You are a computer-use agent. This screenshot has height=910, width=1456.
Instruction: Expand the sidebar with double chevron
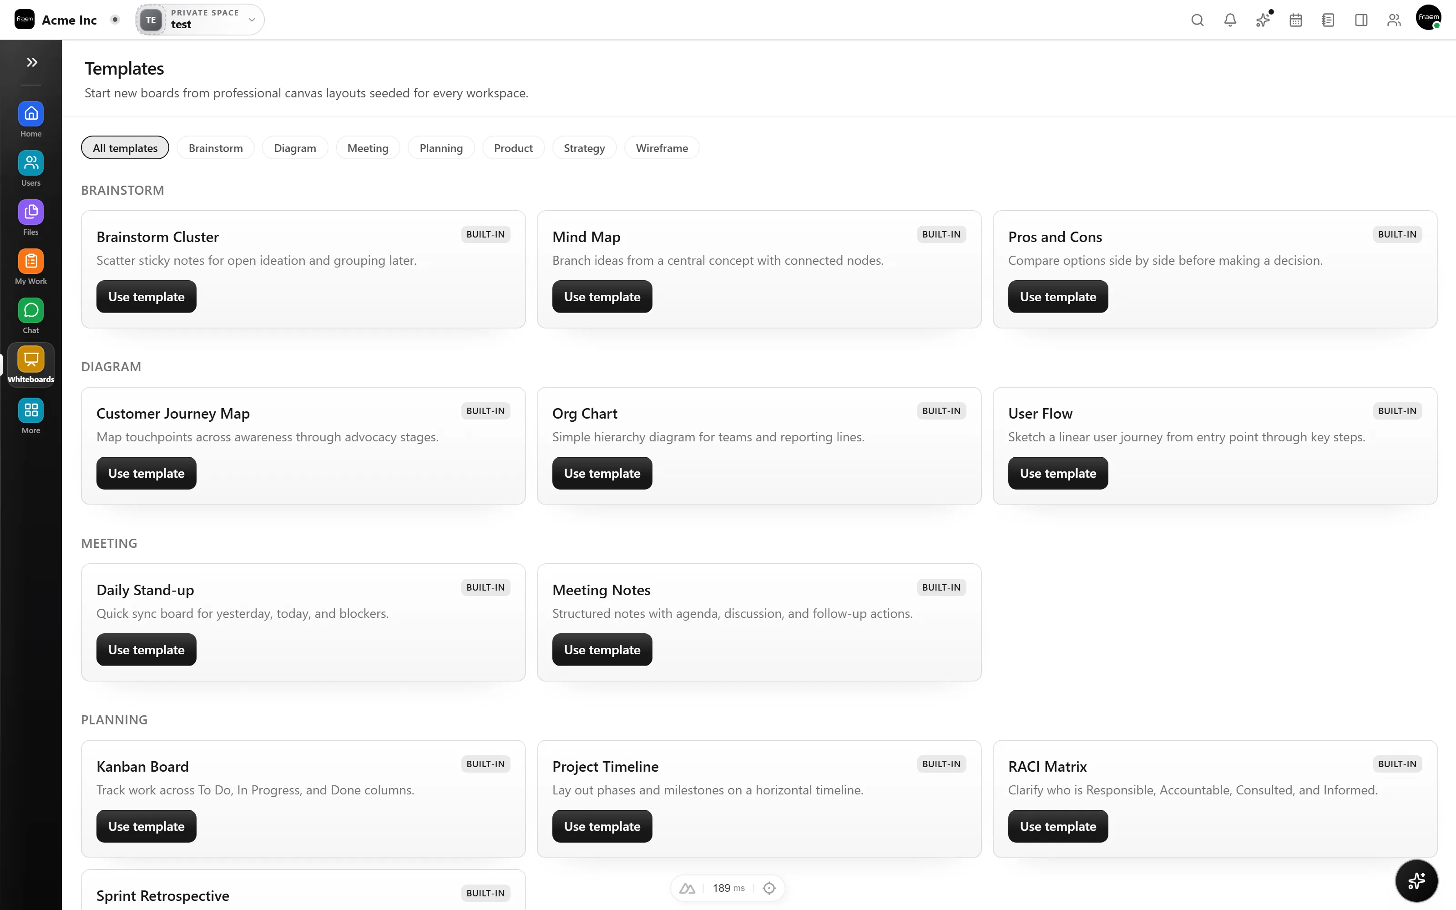(x=32, y=62)
